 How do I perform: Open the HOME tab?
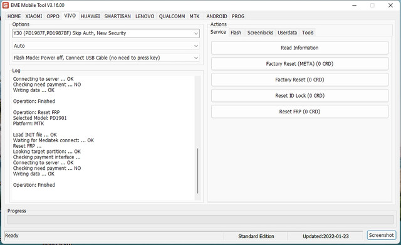pyautogui.click(x=14, y=16)
